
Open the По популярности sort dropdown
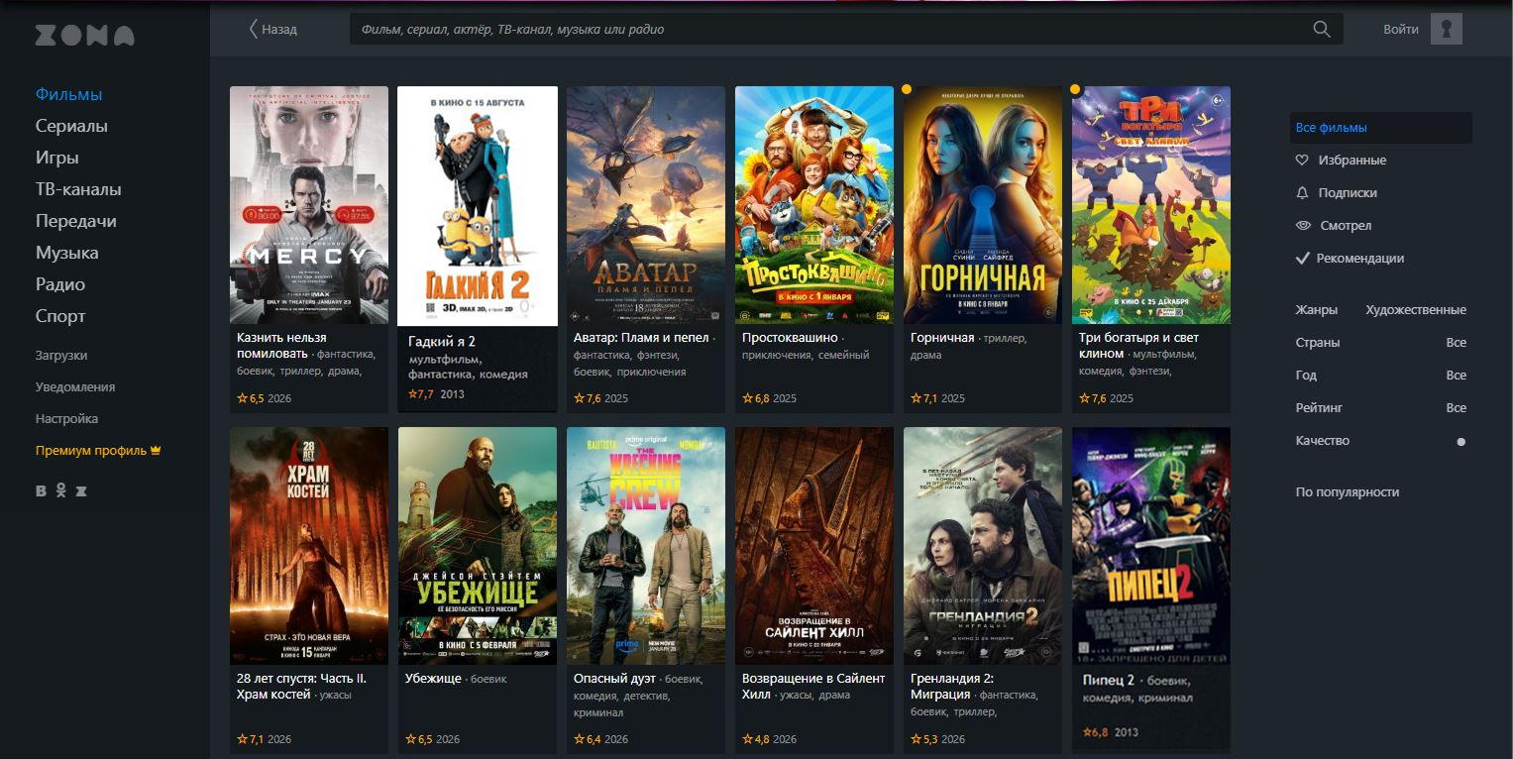pyautogui.click(x=1347, y=492)
